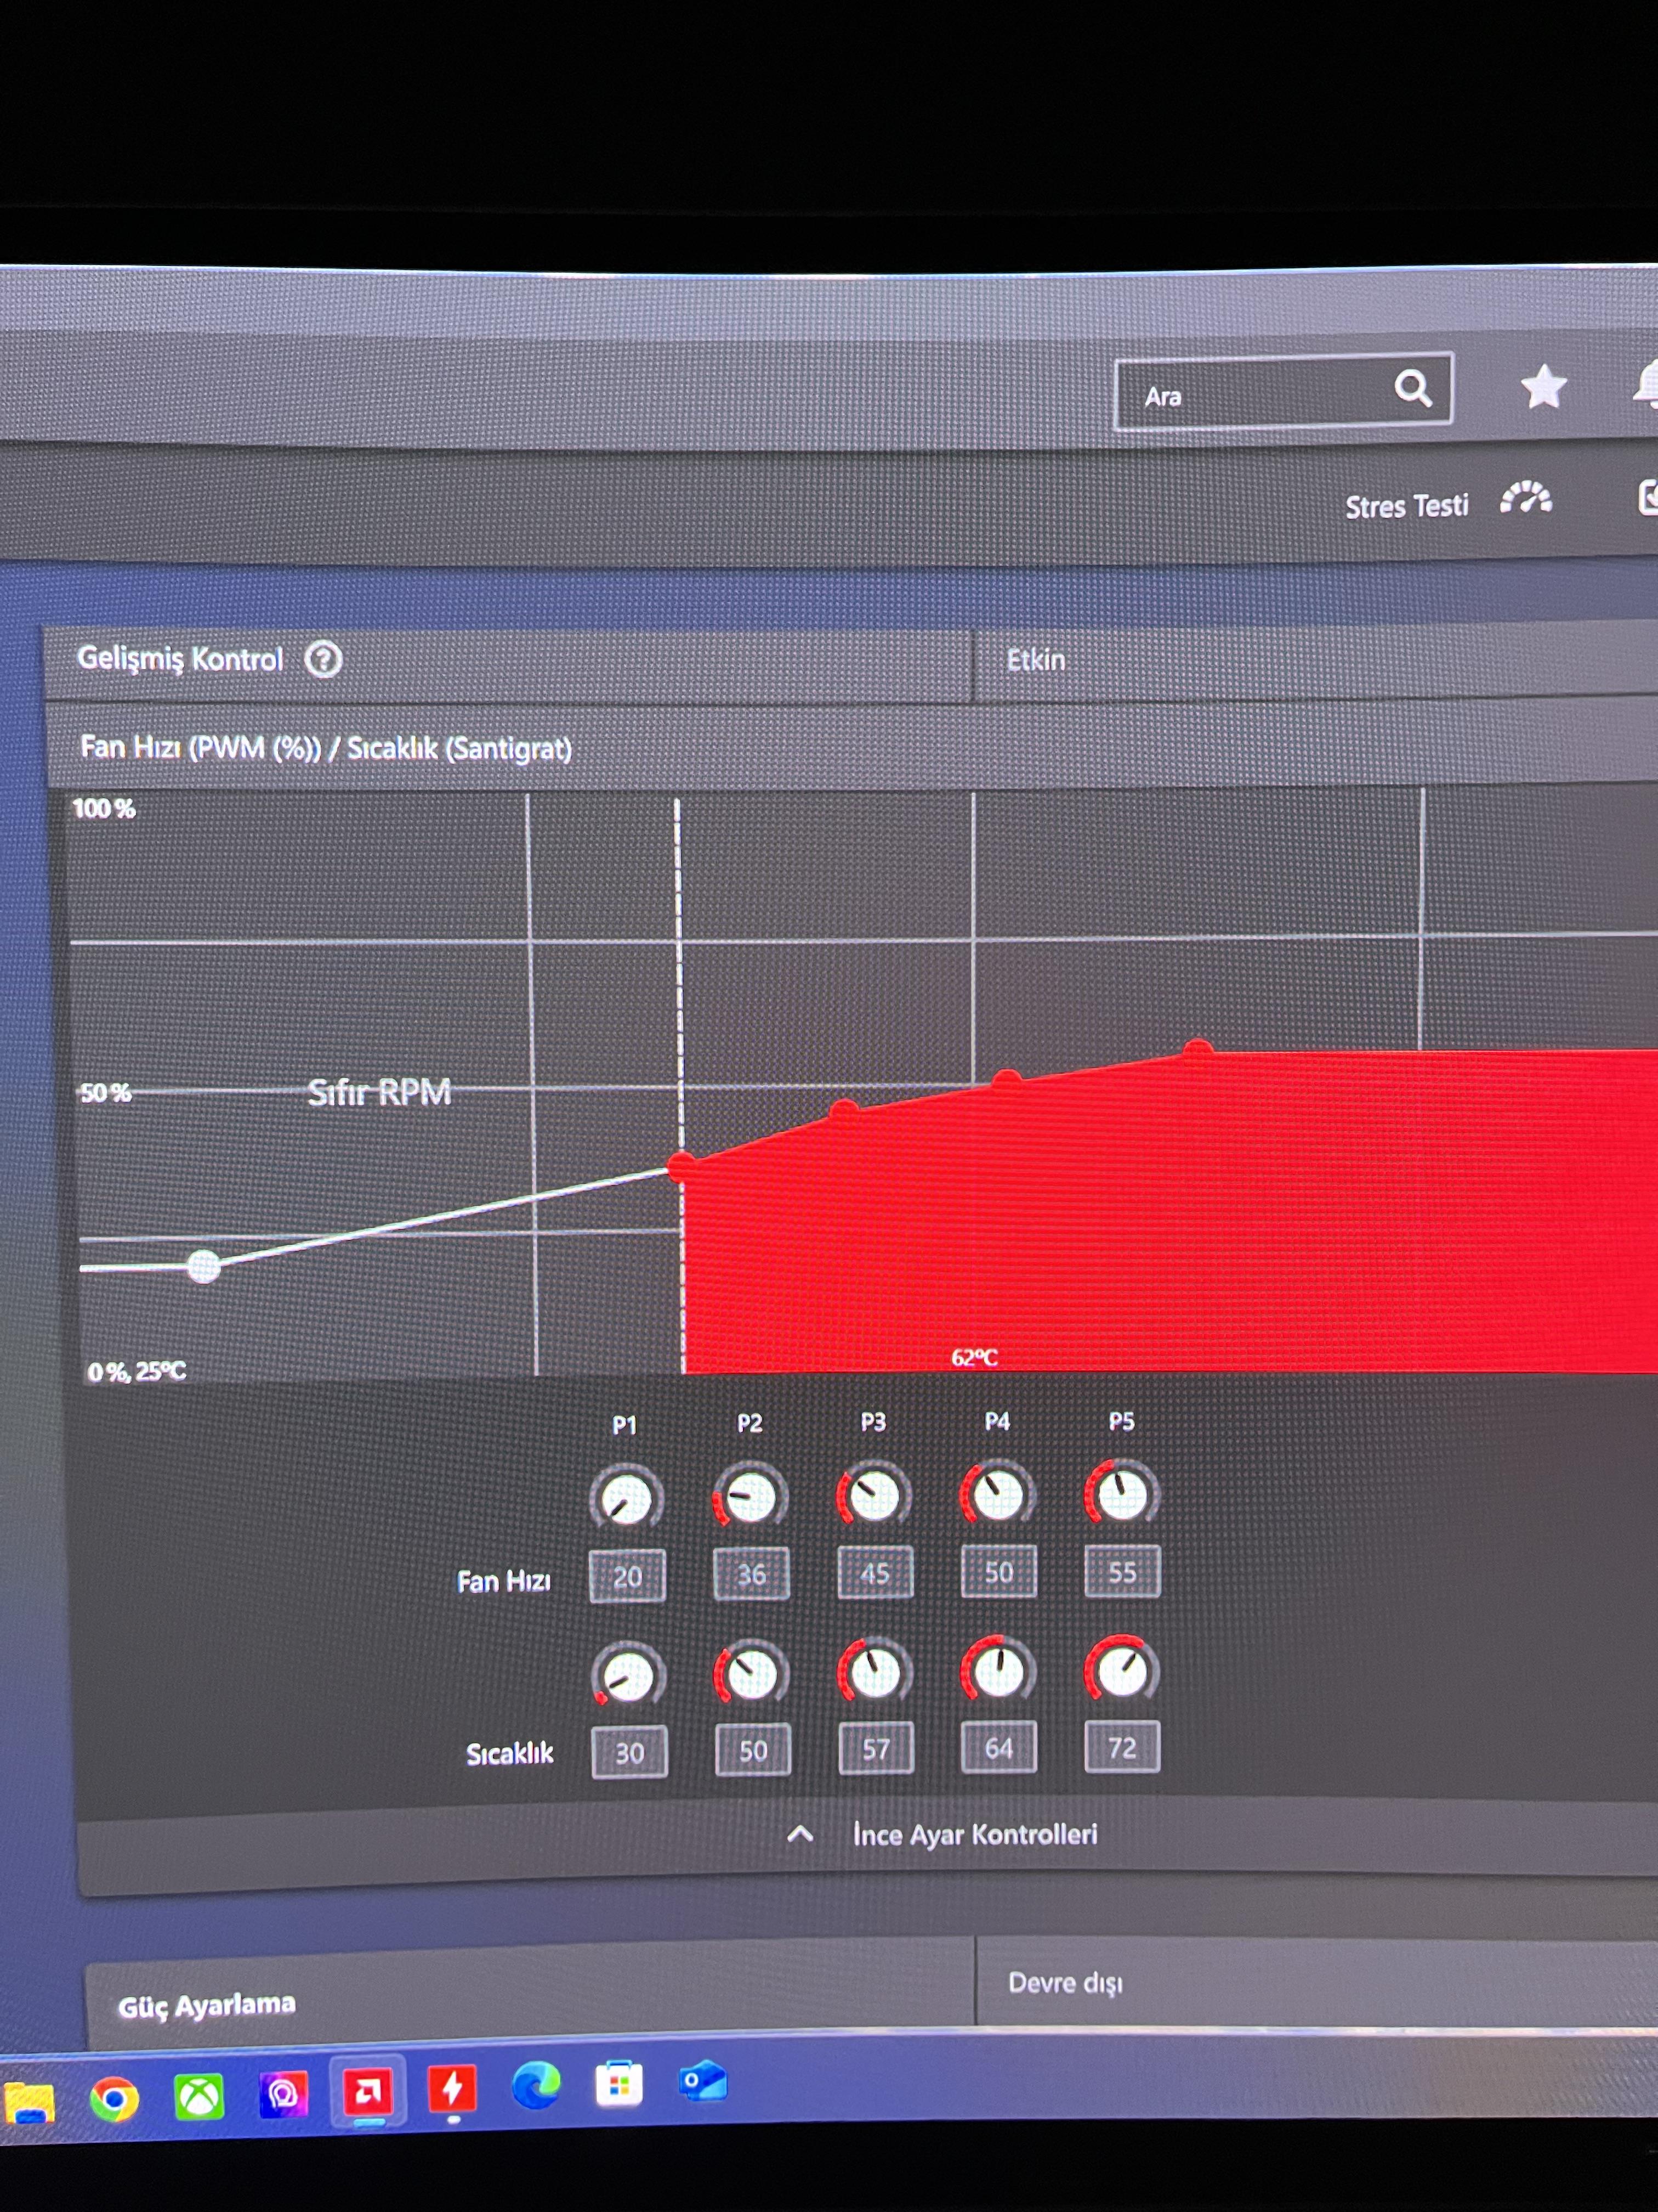Open Microsoft Edge from taskbar

coord(536,2086)
